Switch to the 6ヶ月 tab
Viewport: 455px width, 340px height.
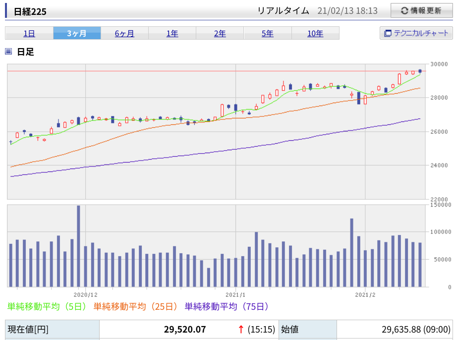[124, 33]
